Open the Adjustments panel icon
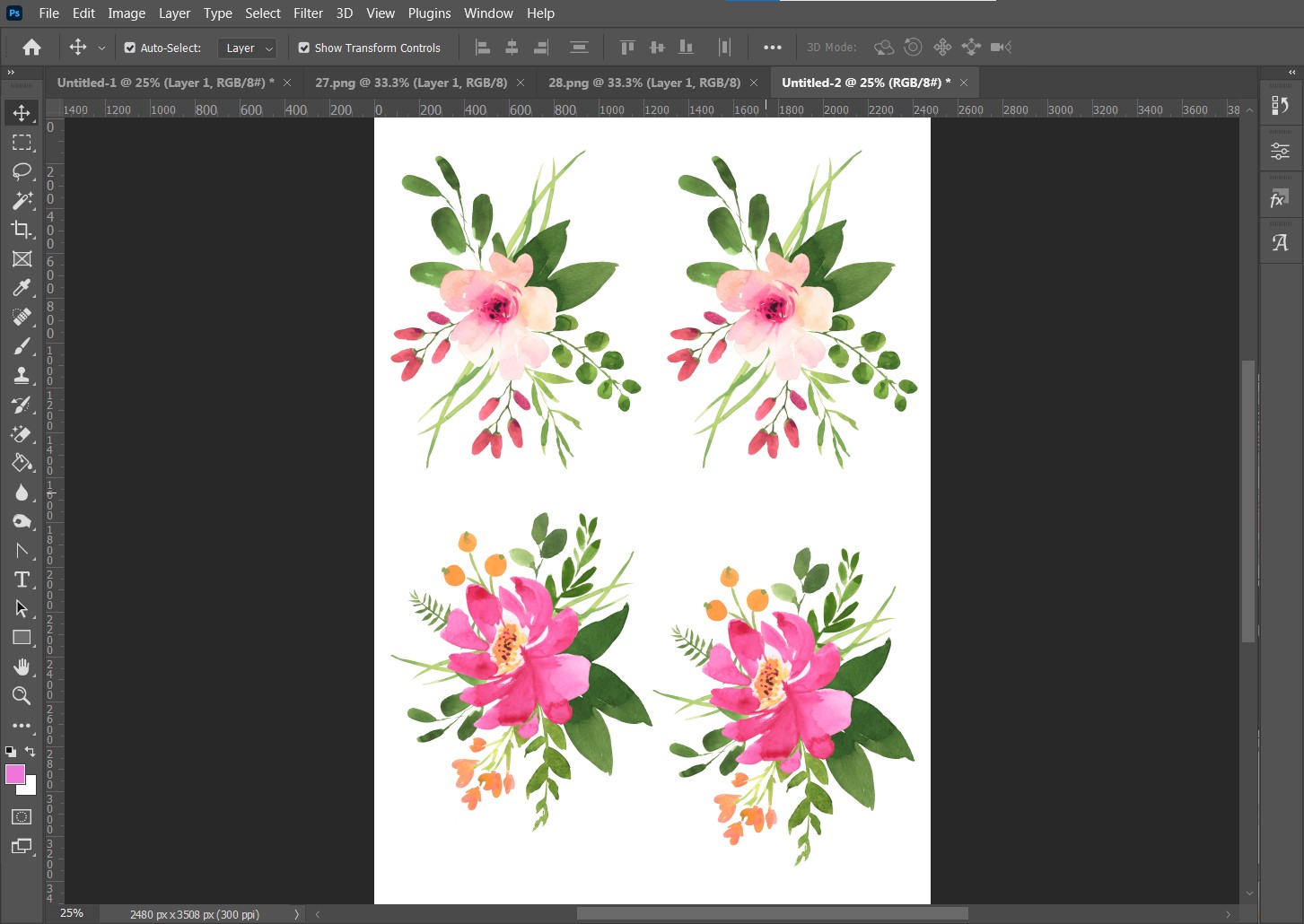Image resolution: width=1304 pixels, height=924 pixels. [1281, 150]
